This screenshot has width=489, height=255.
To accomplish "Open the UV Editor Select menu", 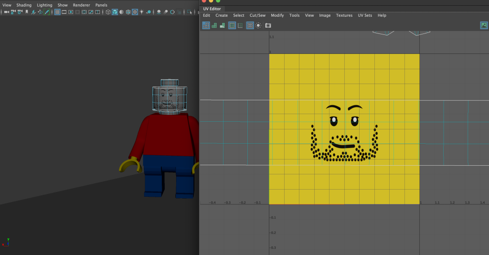I will pos(239,15).
